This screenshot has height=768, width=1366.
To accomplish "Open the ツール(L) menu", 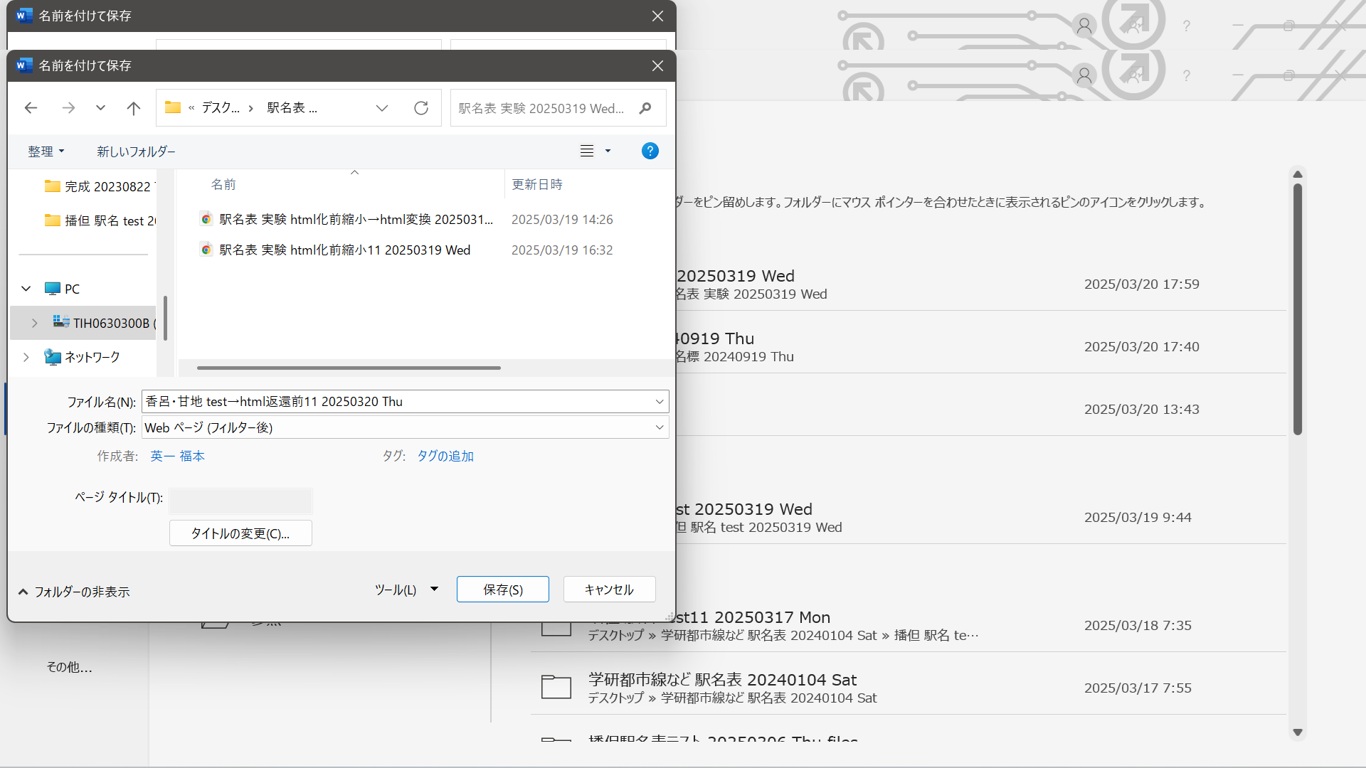I will click(406, 590).
